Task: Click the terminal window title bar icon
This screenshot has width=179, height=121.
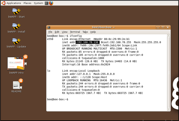Action: click(x=49, y=27)
